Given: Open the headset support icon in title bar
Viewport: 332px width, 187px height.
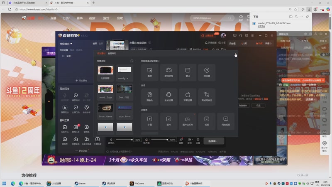Looking at the screenshot, I should [x=241, y=35].
